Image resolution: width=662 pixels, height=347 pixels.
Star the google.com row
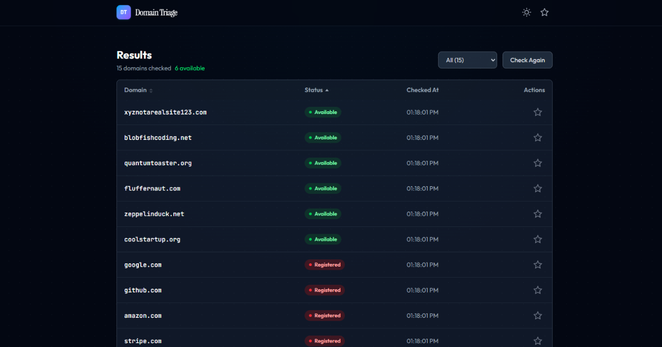[537, 264]
